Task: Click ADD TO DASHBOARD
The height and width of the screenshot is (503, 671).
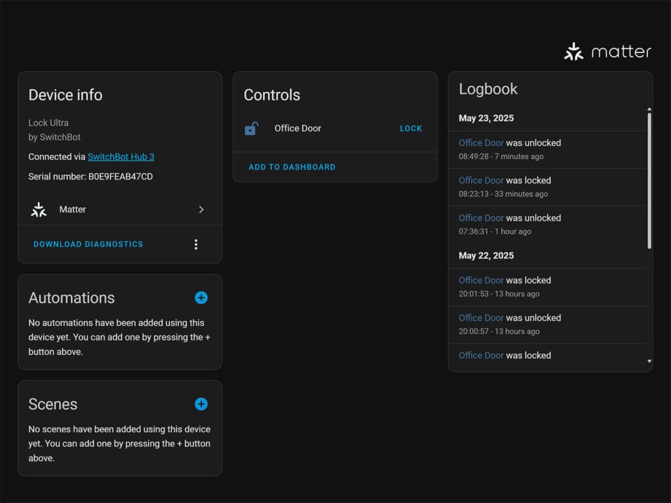Action: click(x=292, y=167)
